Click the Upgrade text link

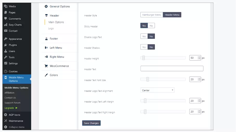coord(9,108)
